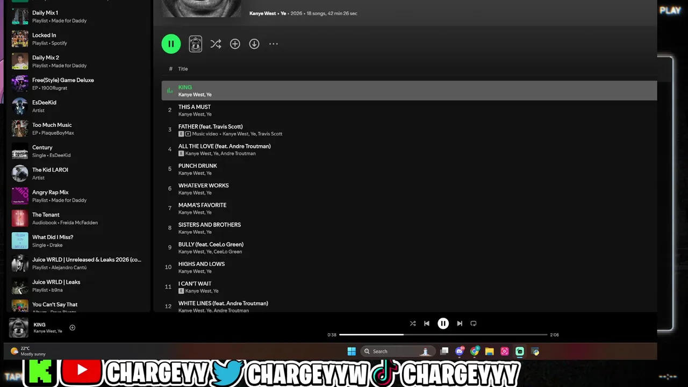Click explicit badge on ALL THE LOVE
Screen dimensions: 688x387
point(181,154)
